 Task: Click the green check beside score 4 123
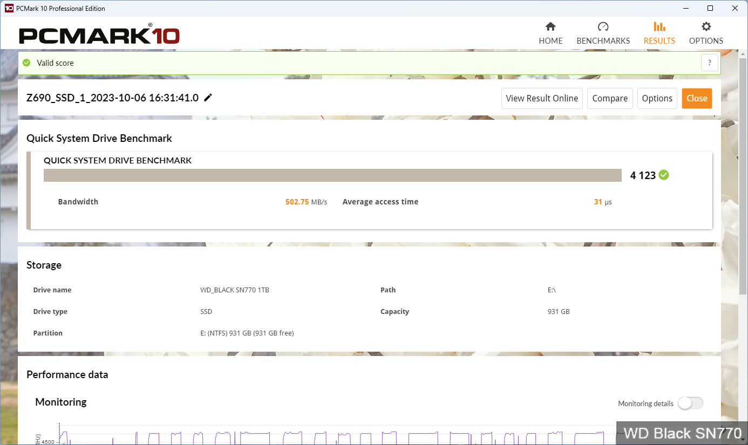664,175
